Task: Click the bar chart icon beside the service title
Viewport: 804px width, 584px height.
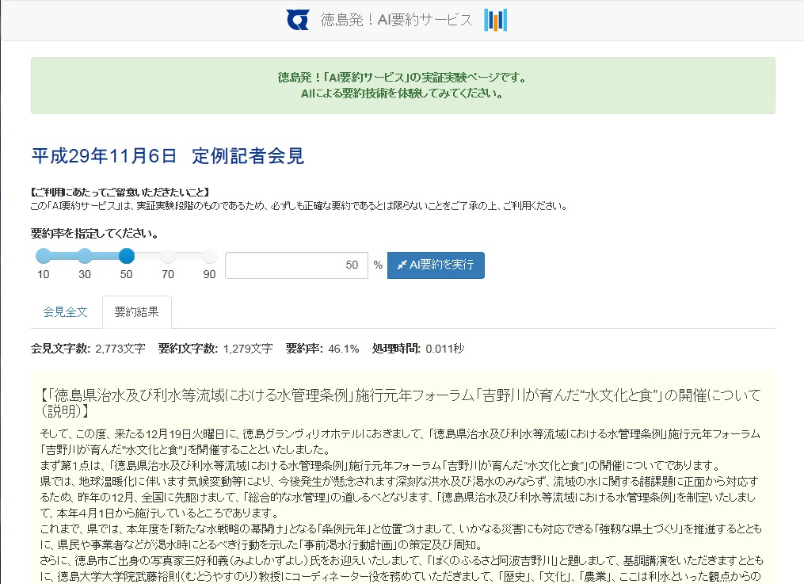Action: pyautogui.click(x=495, y=20)
